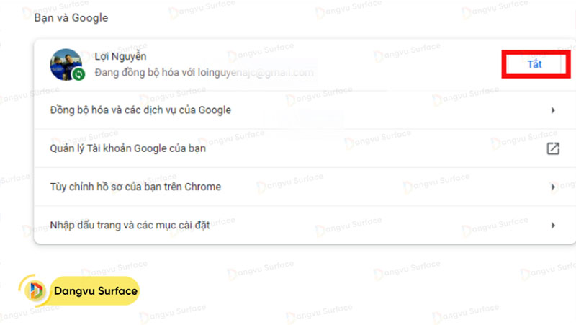The width and height of the screenshot is (576, 325).
Task: Click the account name Lợi Nguyễn
Action: 121,56
